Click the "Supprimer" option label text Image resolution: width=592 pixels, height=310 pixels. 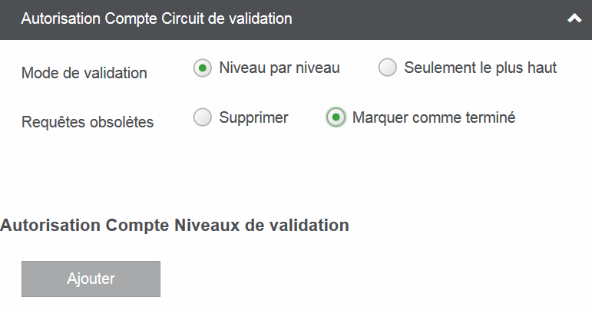(253, 118)
